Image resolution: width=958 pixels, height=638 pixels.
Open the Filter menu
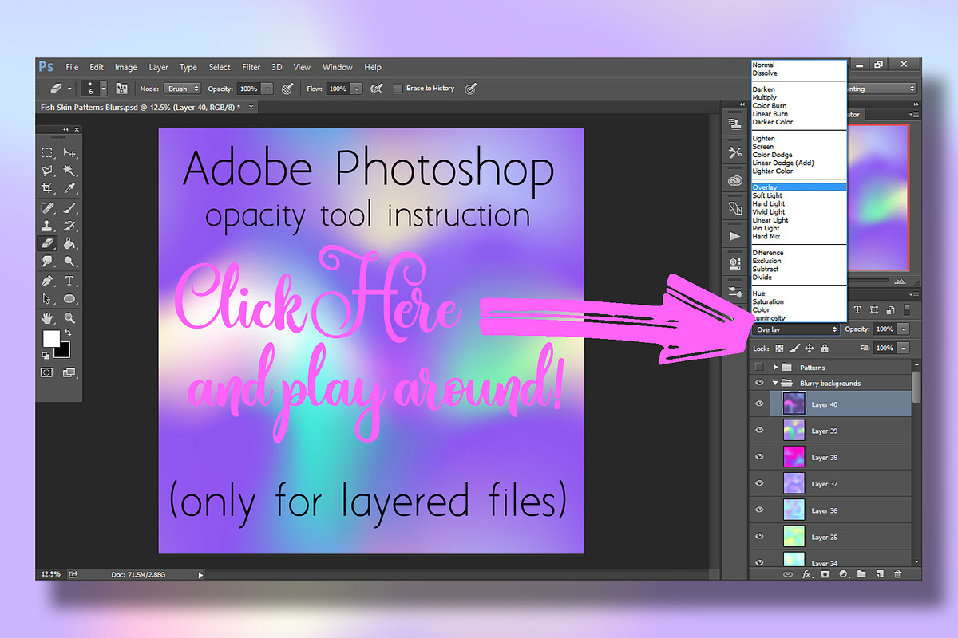[x=251, y=67]
